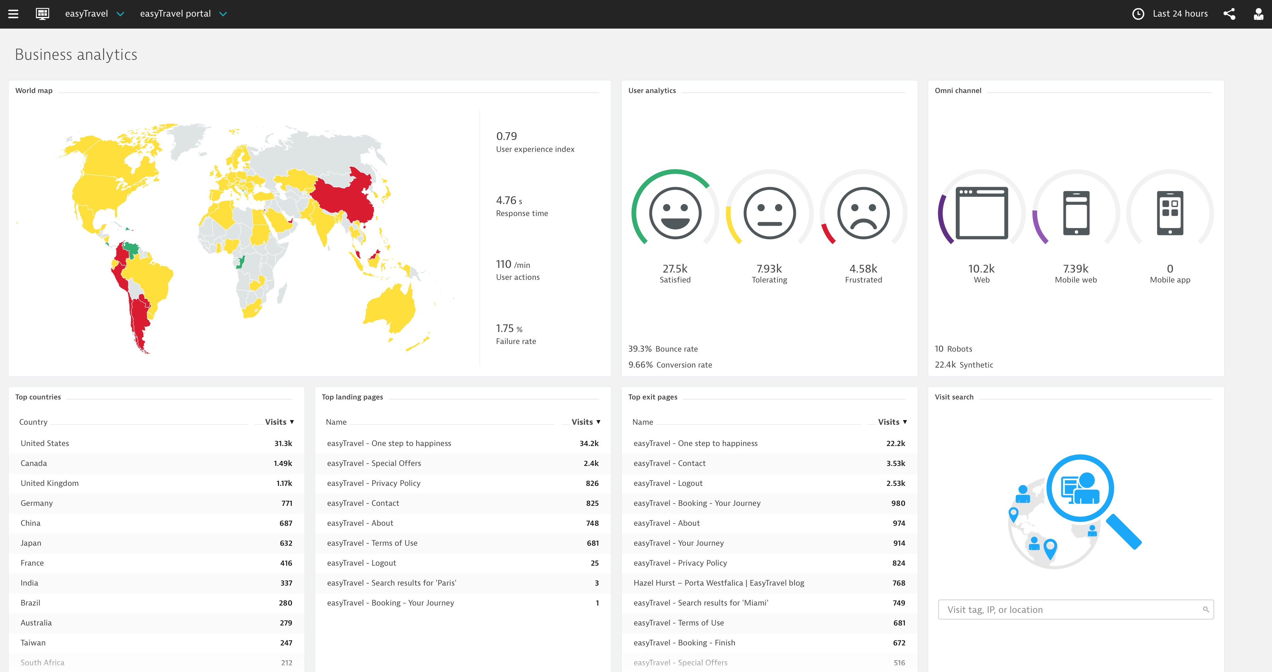The width and height of the screenshot is (1272, 672).
Task: Open landing page 'Booking - Your Journey'
Action: tap(390, 603)
